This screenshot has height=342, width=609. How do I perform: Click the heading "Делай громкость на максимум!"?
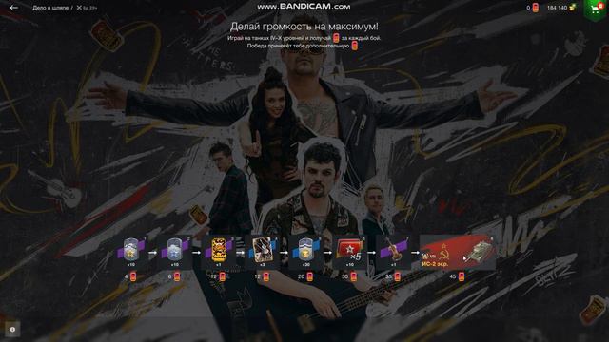pyautogui.click(x=304, y=27)
